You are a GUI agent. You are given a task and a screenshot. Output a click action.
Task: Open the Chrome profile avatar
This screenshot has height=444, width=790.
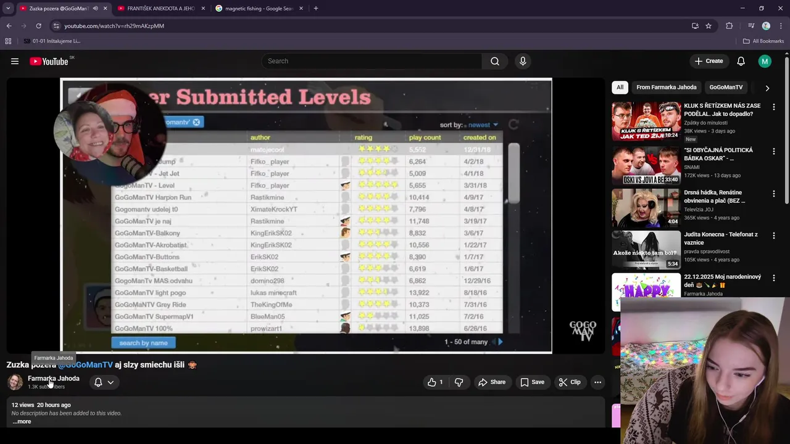(x=766, y=26)
